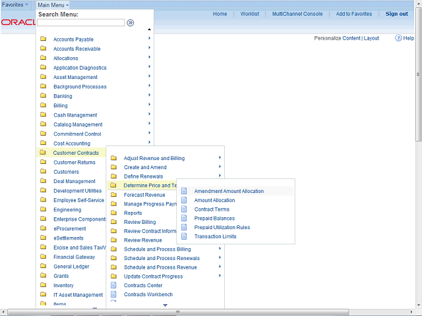Click the down arrow under Contracts Workbench
Screen dimensions: 422x316
[166, 305]
